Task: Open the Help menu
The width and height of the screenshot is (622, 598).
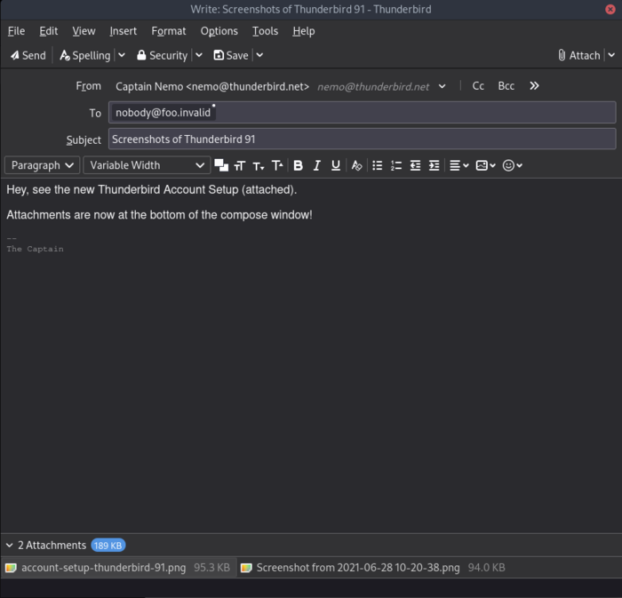Action: click(304, 31)
